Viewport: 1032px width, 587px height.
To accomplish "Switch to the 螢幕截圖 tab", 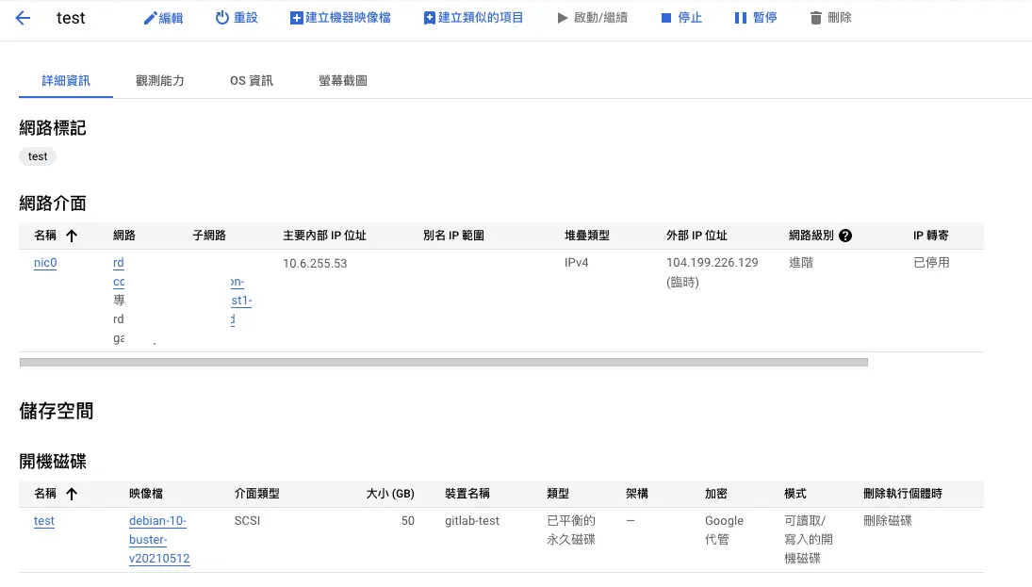I will (x=343, y=80).
